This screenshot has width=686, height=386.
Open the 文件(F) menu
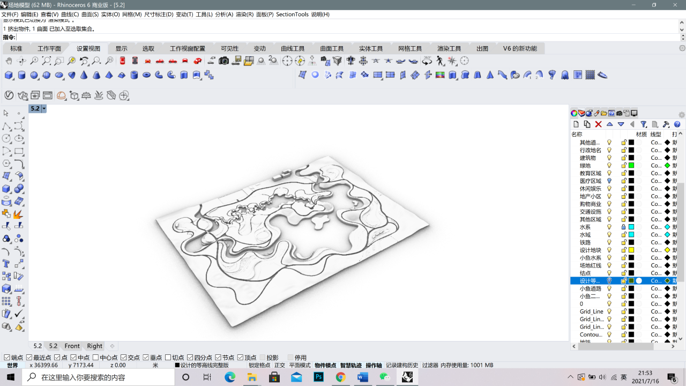pyautogui.click(x=10, y=14)
